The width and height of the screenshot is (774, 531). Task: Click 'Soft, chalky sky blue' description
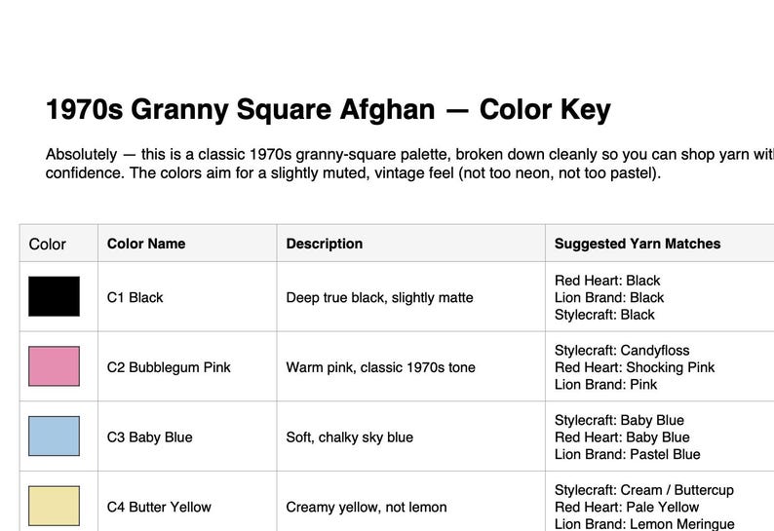coord(350,437)
